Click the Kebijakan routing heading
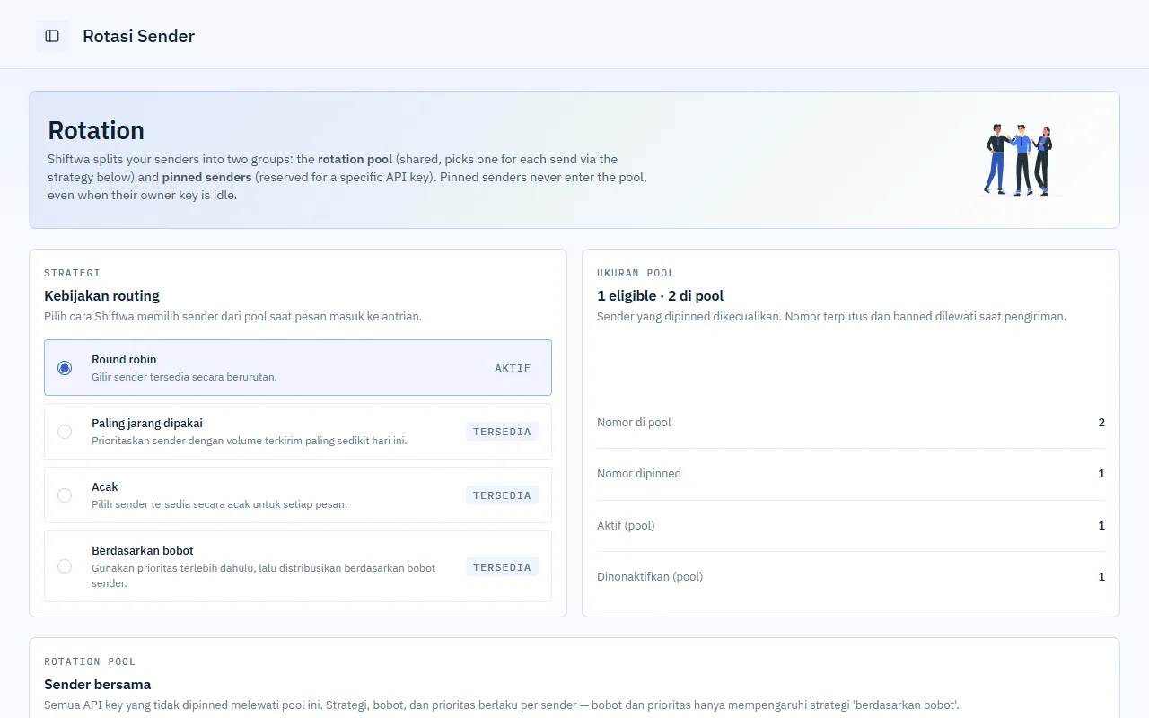This screenshot has height=718, width=1149. [101, 296]
